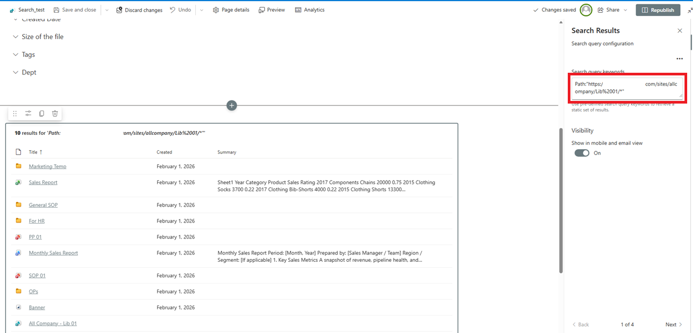Expand the Tags filter
This screenshot has height=333, width=693.
coord(24,55)
